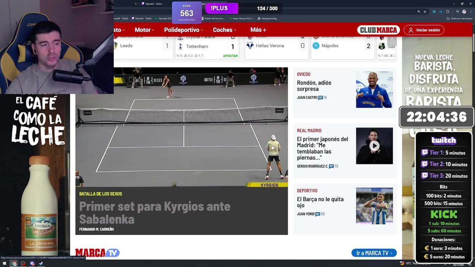Open the browser extensions puzzle icon
This screenshot has height=267, width=475.
(x=448, y=11)
